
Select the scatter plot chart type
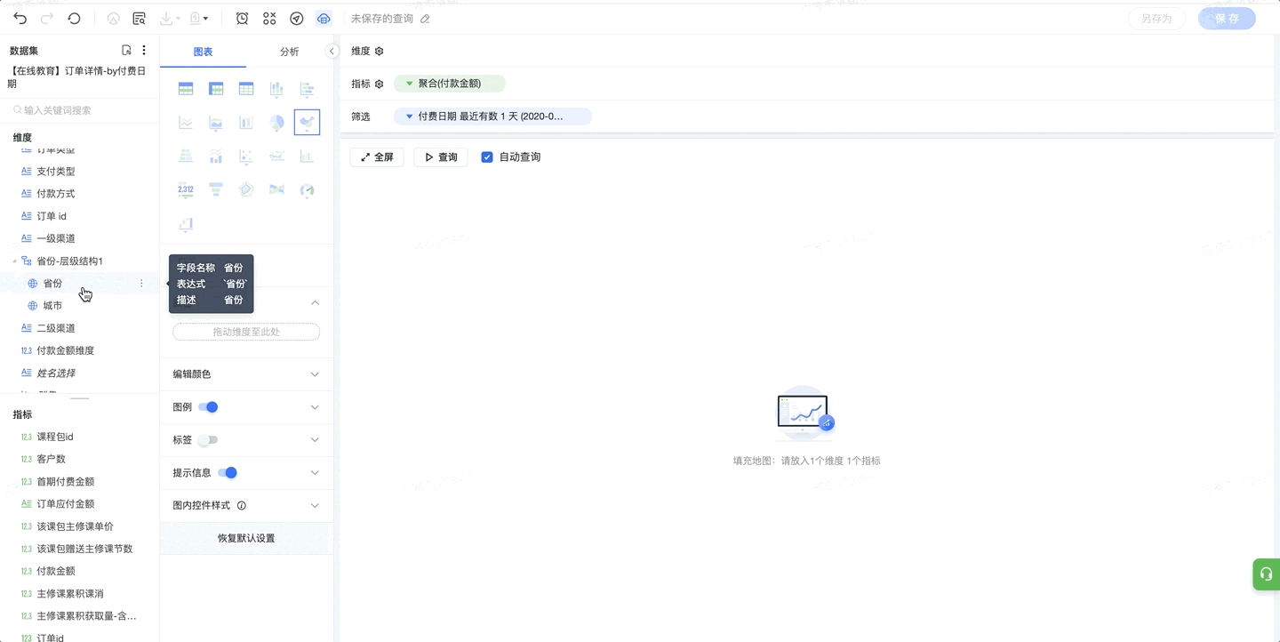(246, 156)
